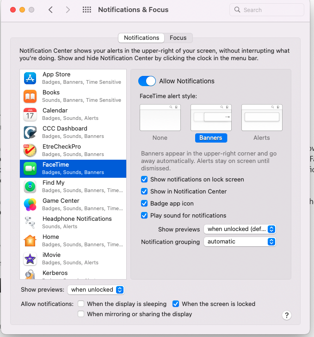Click the search magnifying glass icon
Image resolution: width=314 pixels, height=337 pixels.
237,10
